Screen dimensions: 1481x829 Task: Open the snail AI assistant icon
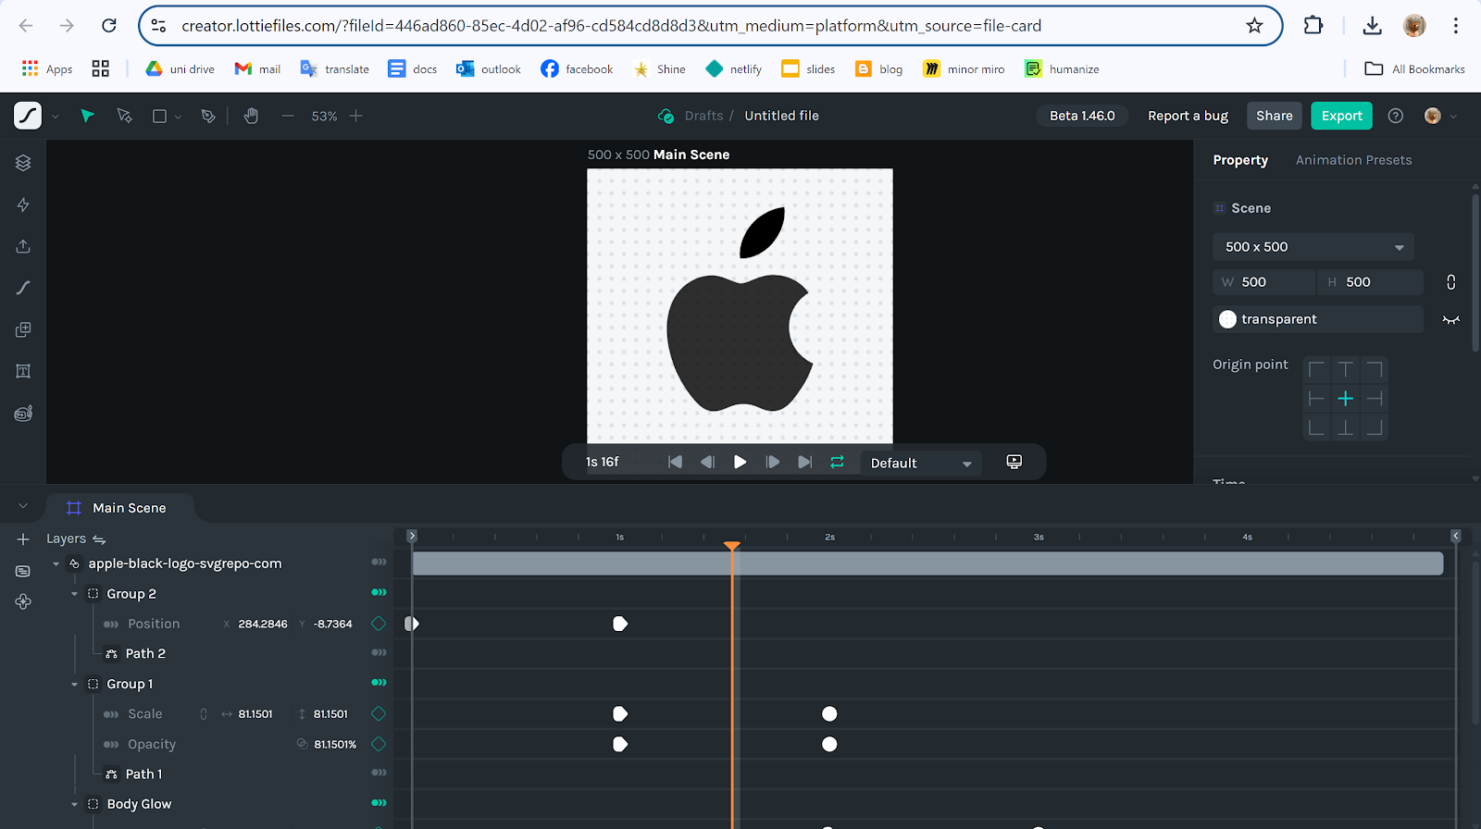[23, 413]
